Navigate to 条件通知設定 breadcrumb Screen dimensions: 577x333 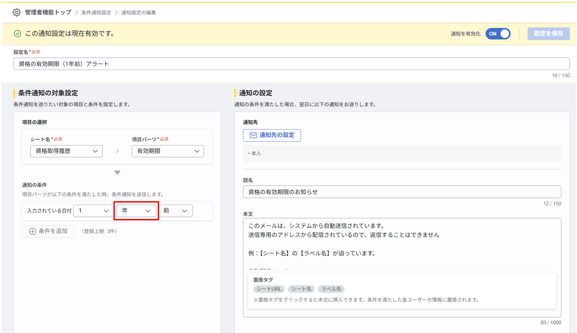96,13
